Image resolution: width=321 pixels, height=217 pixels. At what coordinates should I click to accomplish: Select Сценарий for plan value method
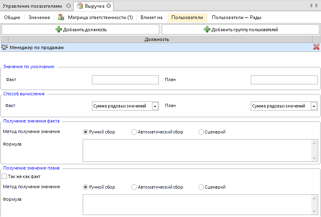[201, 187]
